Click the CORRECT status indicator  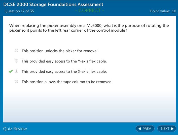coord(89,11)
